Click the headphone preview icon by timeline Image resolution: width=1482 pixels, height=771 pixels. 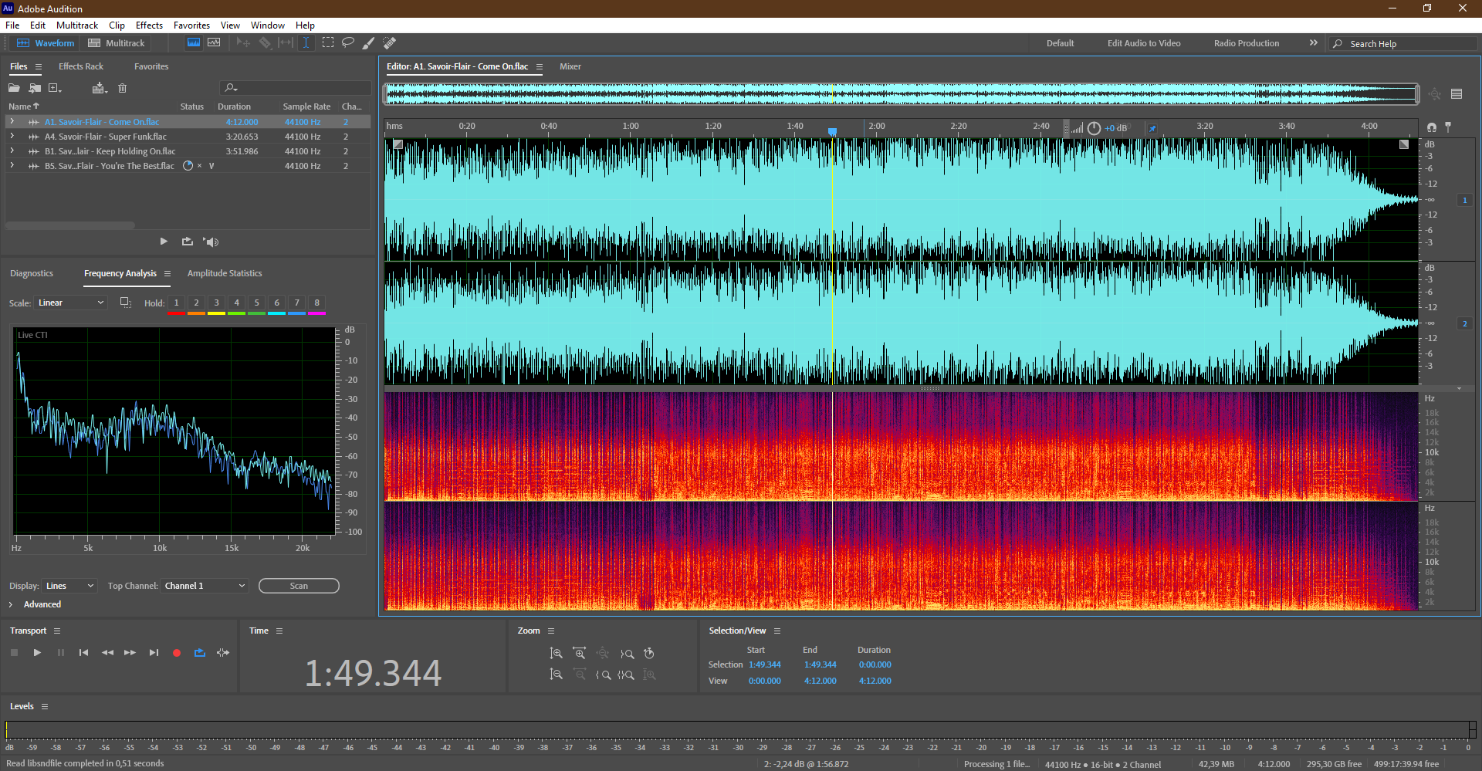tap(1432, 127)
